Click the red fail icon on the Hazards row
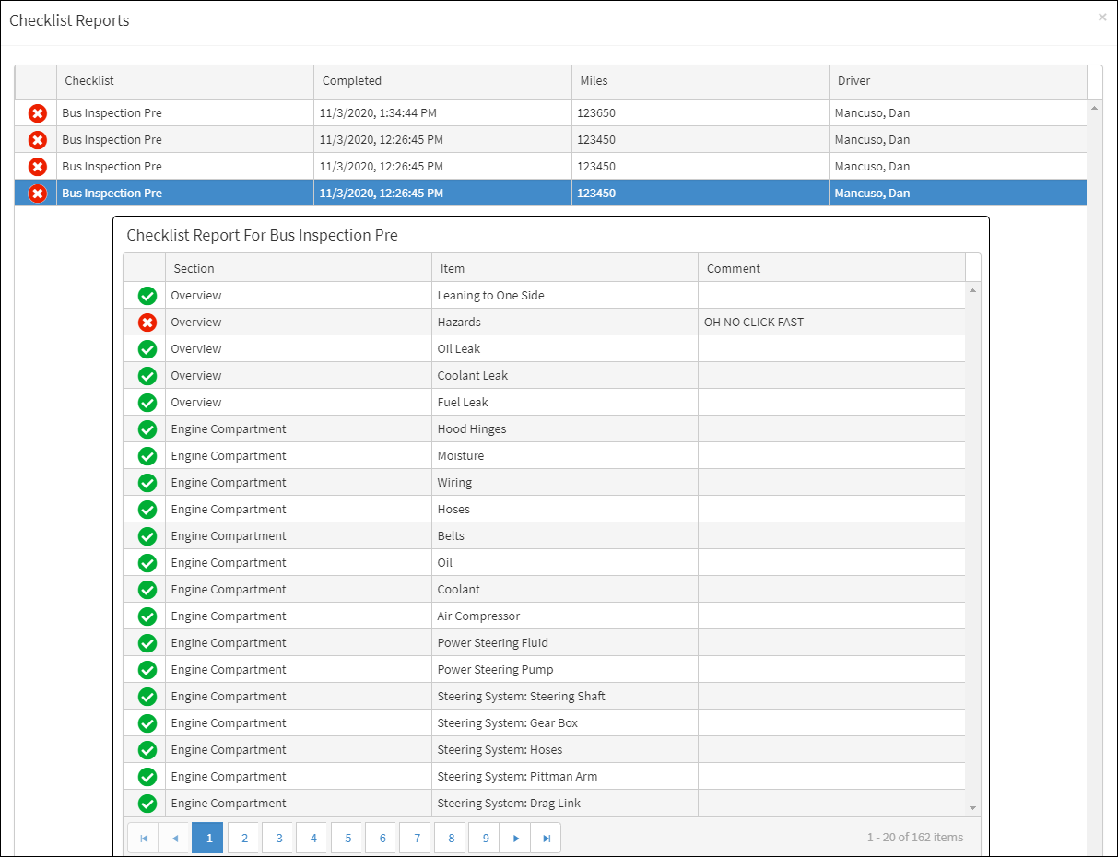The image size is (1118, 857). coord(147,323)
